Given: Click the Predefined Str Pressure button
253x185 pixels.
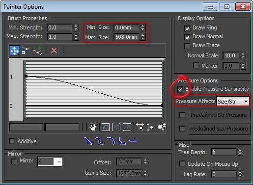Looking at the screenshot, I should pyautogui.click(x=219, y=115).
